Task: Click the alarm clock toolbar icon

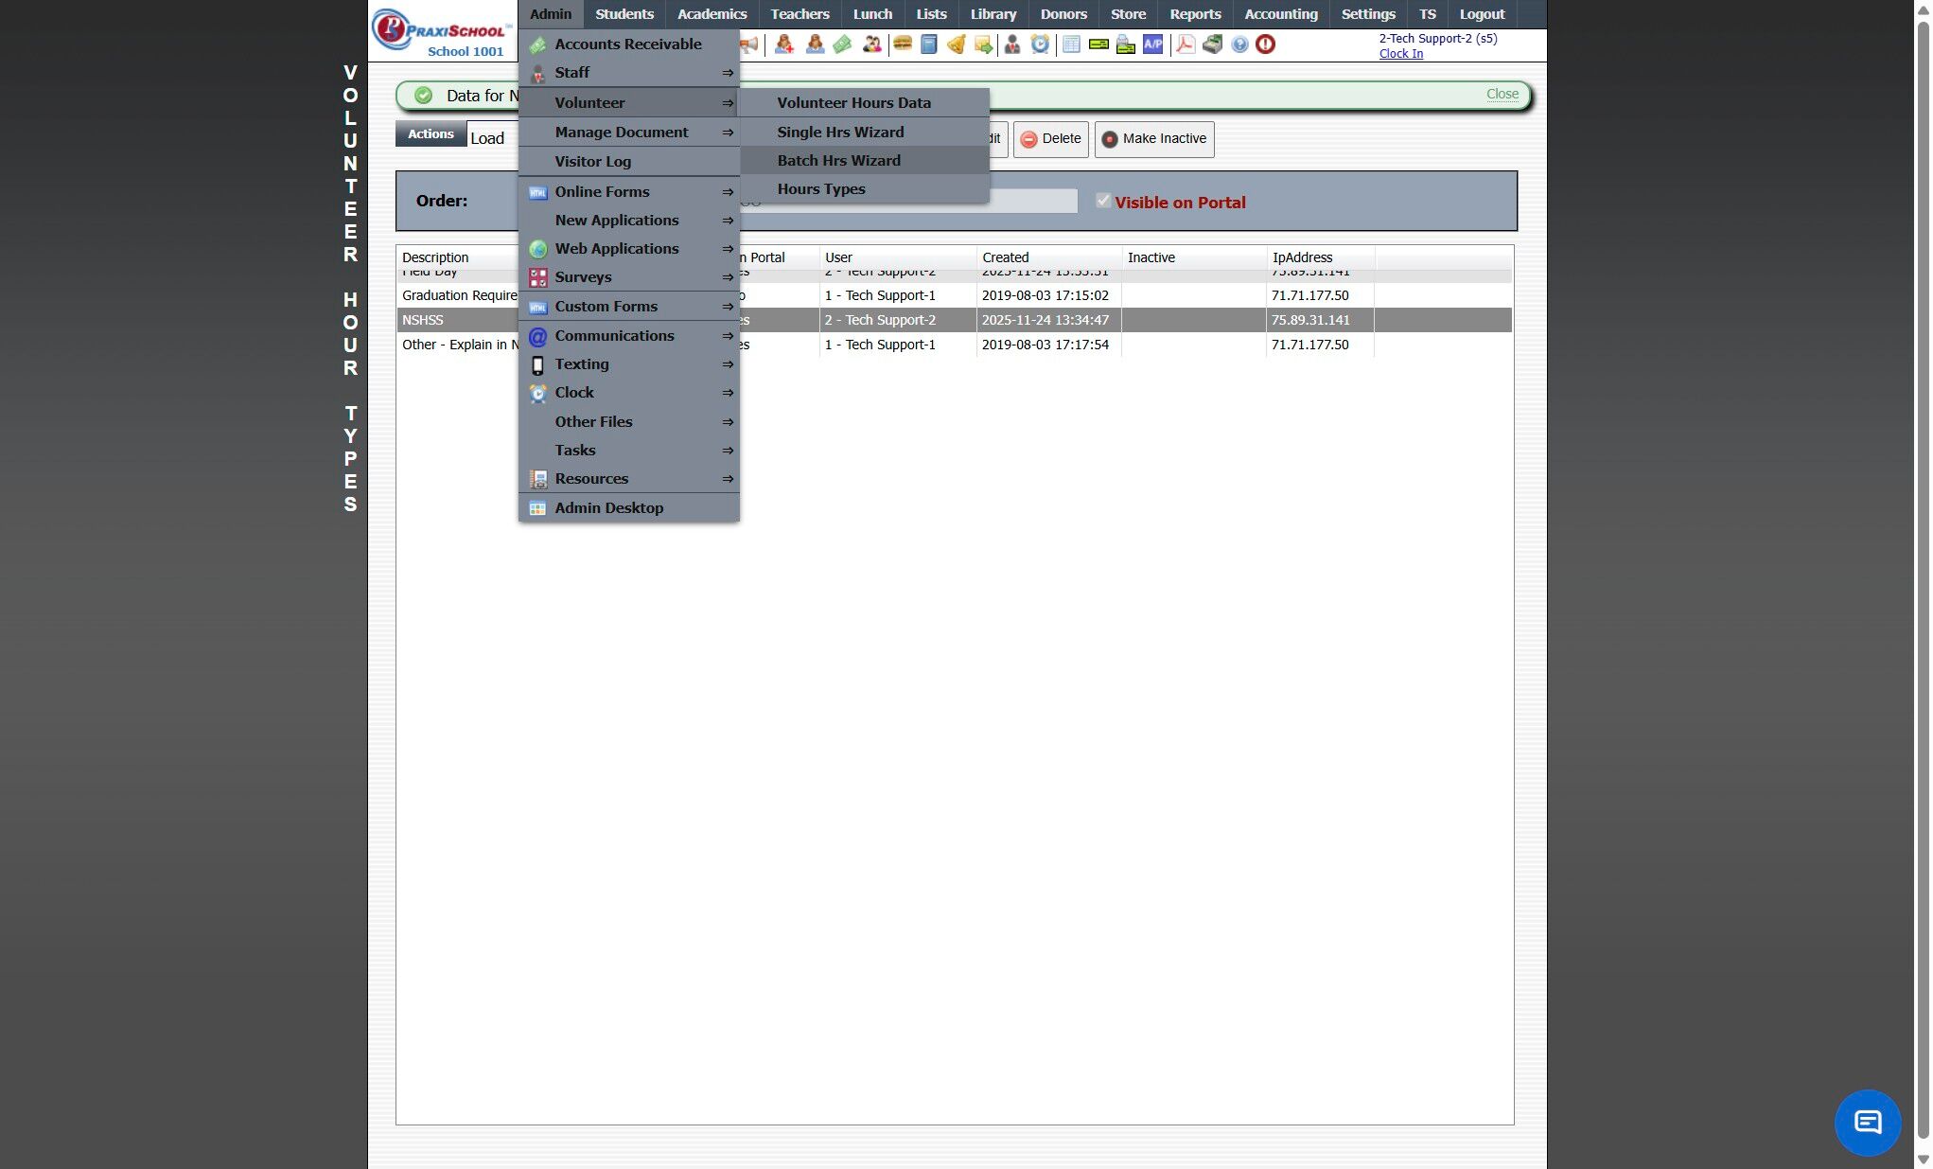Action: [x=1040, y=44]
